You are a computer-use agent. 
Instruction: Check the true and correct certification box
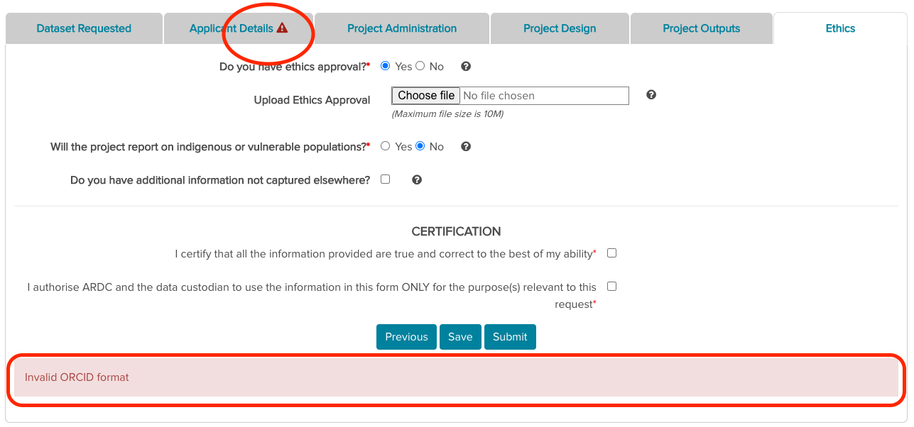coord(612,253)
